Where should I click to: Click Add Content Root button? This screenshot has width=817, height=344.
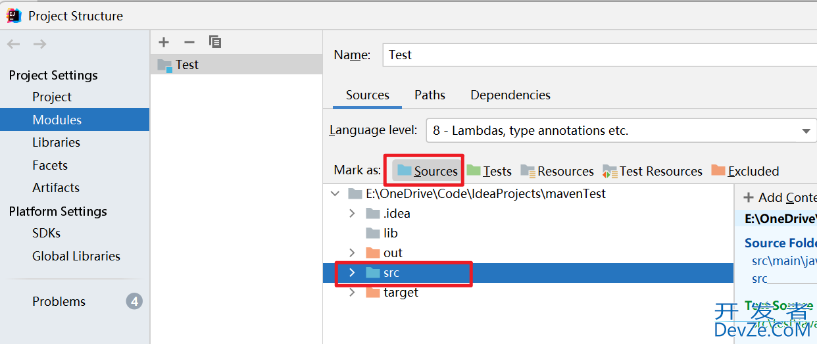[x=780, y=197]
